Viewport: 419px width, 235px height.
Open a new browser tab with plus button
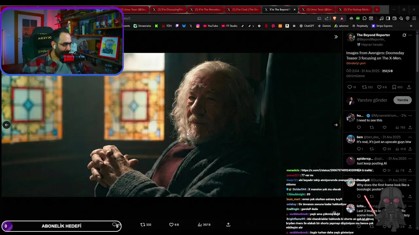pos(377,9)
